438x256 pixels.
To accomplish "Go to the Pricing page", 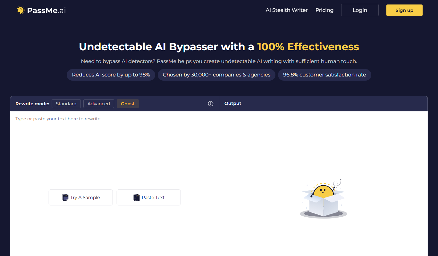I will (324, 10).
